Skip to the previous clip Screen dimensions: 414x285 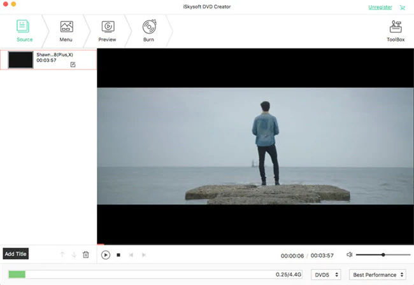131,255
